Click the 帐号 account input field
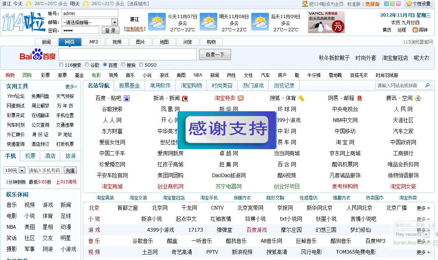 point(90,13)
